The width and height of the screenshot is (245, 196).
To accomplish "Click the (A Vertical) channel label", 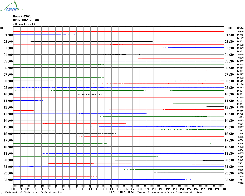I will (24, 24).
